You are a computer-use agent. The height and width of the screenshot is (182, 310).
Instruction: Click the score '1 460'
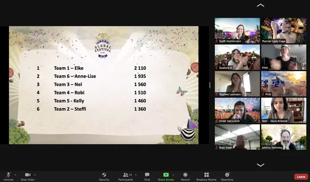140,101
